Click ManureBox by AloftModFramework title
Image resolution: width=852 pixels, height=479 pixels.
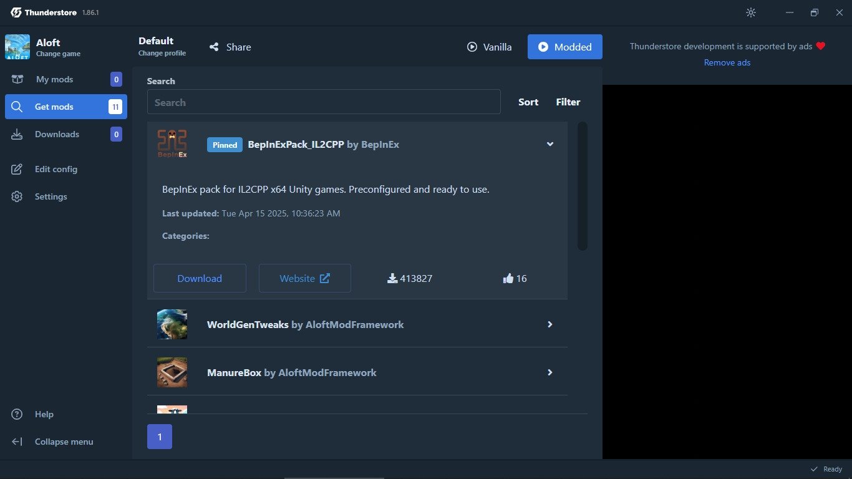291,372
